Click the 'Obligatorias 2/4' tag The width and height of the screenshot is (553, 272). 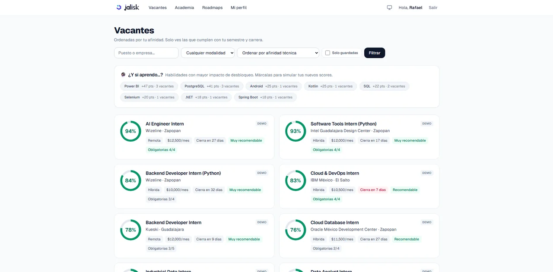pos(326,249)
